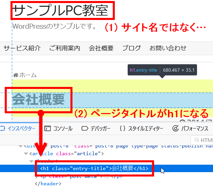Switch to the パフォーマンス devtools tab
The image size is (213, 187).
tap(195, 128)
